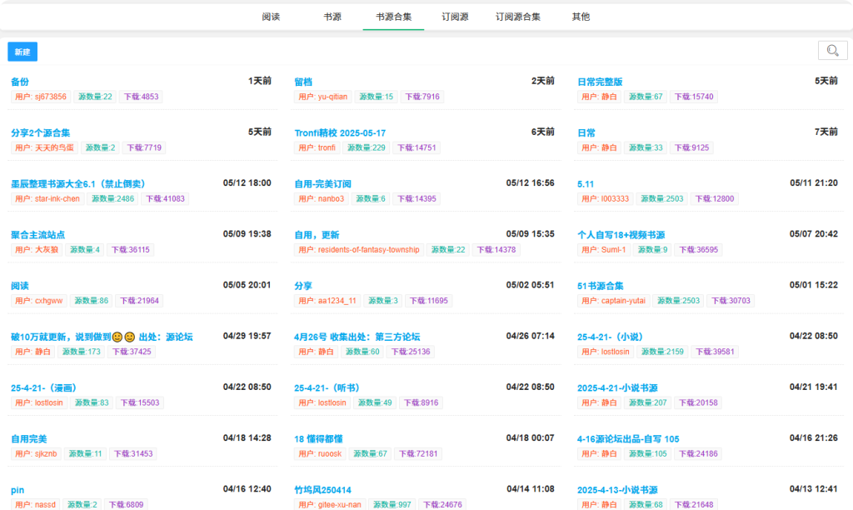The image size is (853, 510).
Task: Click user tag ruoosk
Action: tap(321, 453)
